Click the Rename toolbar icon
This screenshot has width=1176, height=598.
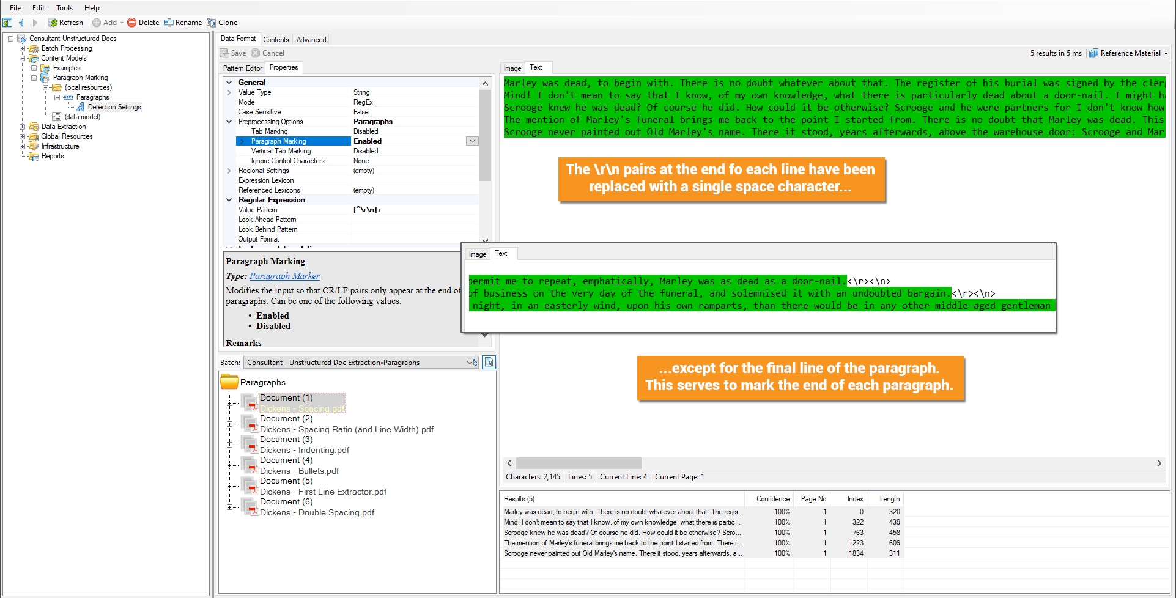[168, 23]
